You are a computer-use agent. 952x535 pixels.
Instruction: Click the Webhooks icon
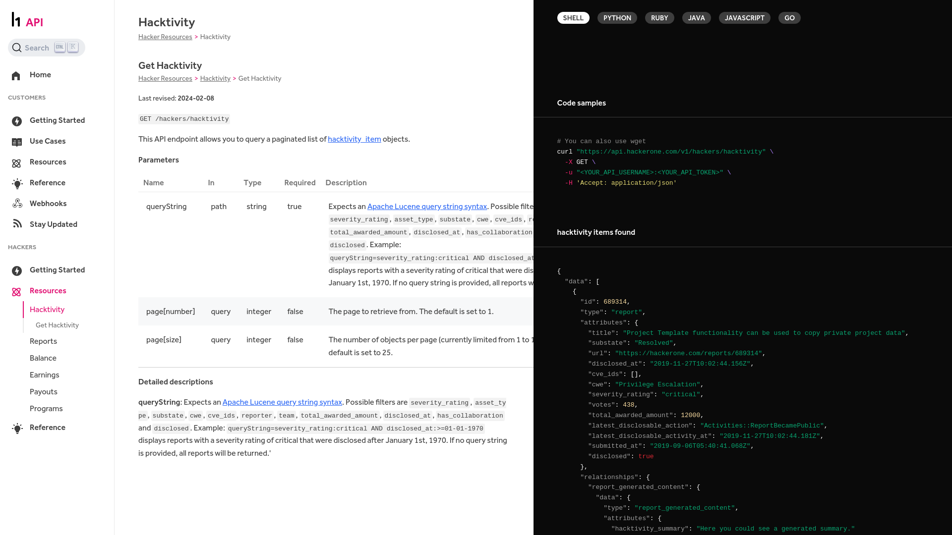(x=17, y=204)
